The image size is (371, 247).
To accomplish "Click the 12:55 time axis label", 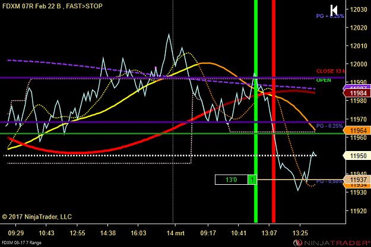I will click(x=77, y=233).
